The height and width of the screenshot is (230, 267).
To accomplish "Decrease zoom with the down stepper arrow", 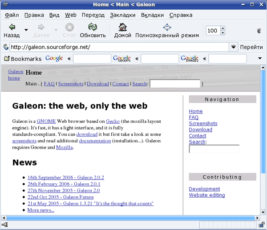I will 223,32.
